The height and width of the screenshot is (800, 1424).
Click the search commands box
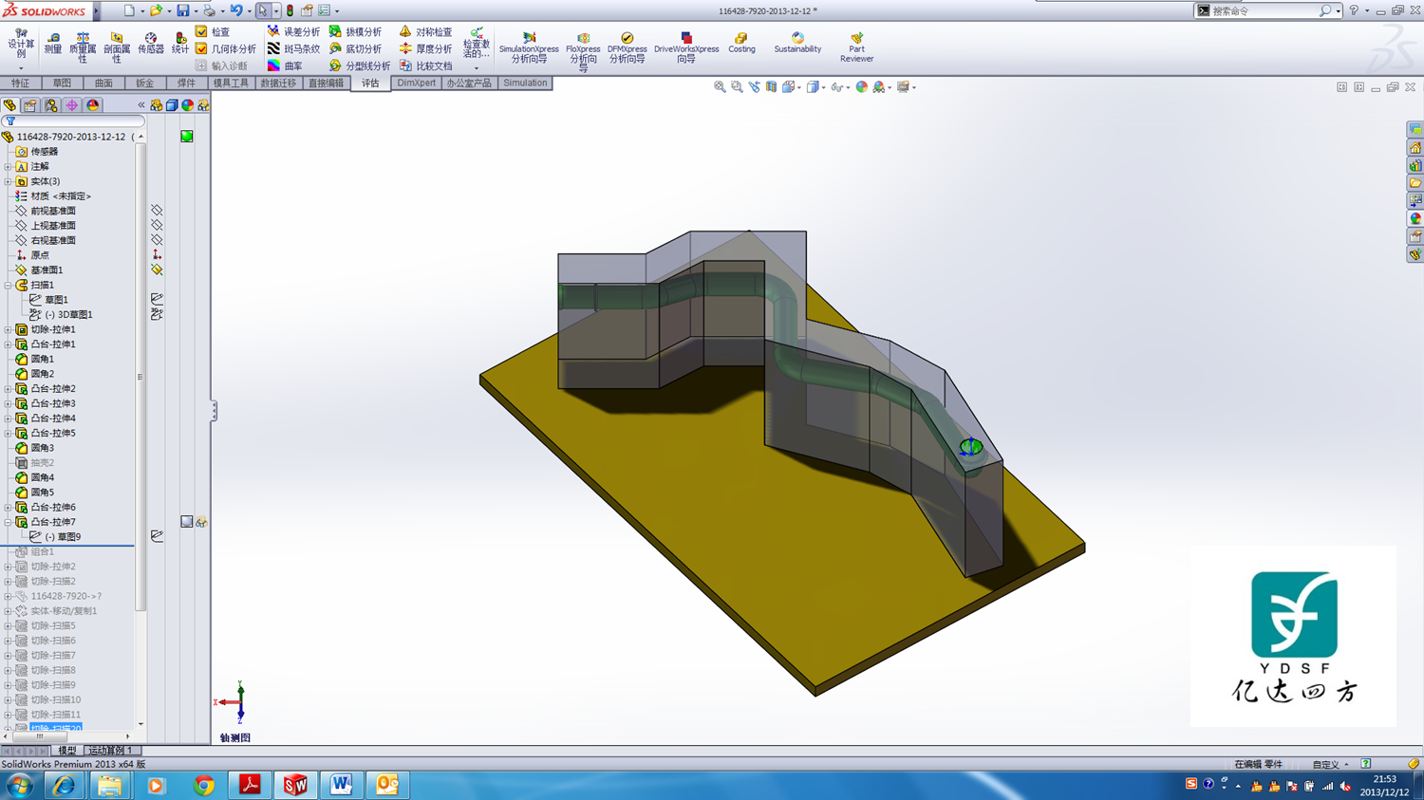(x=1265, y=10)
